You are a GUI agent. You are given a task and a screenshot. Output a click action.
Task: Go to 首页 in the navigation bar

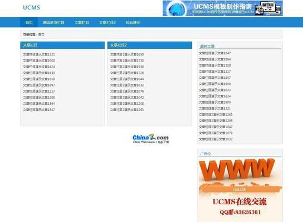[x=29, y=23]
